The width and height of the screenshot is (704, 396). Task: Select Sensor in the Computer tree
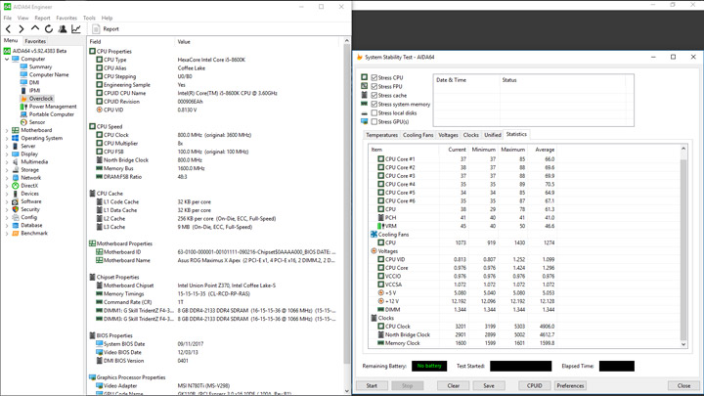point(36,122)
